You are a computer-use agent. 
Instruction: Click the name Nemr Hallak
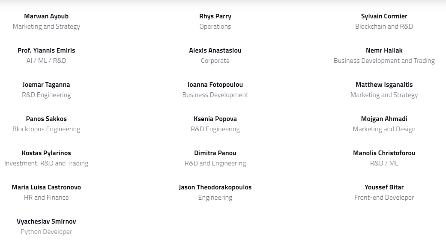[x=384, y=50]
